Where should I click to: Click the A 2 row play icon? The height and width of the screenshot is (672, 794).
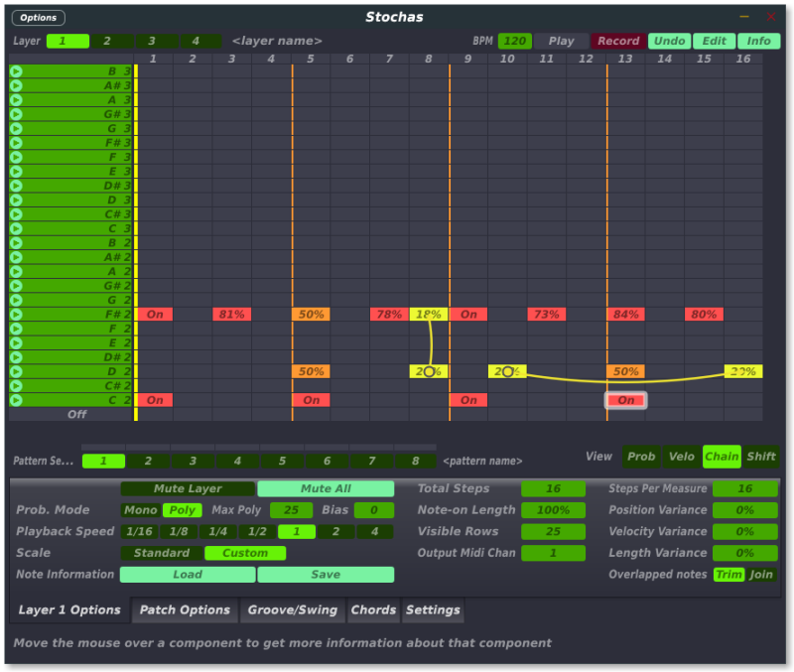tap(16, 271)
